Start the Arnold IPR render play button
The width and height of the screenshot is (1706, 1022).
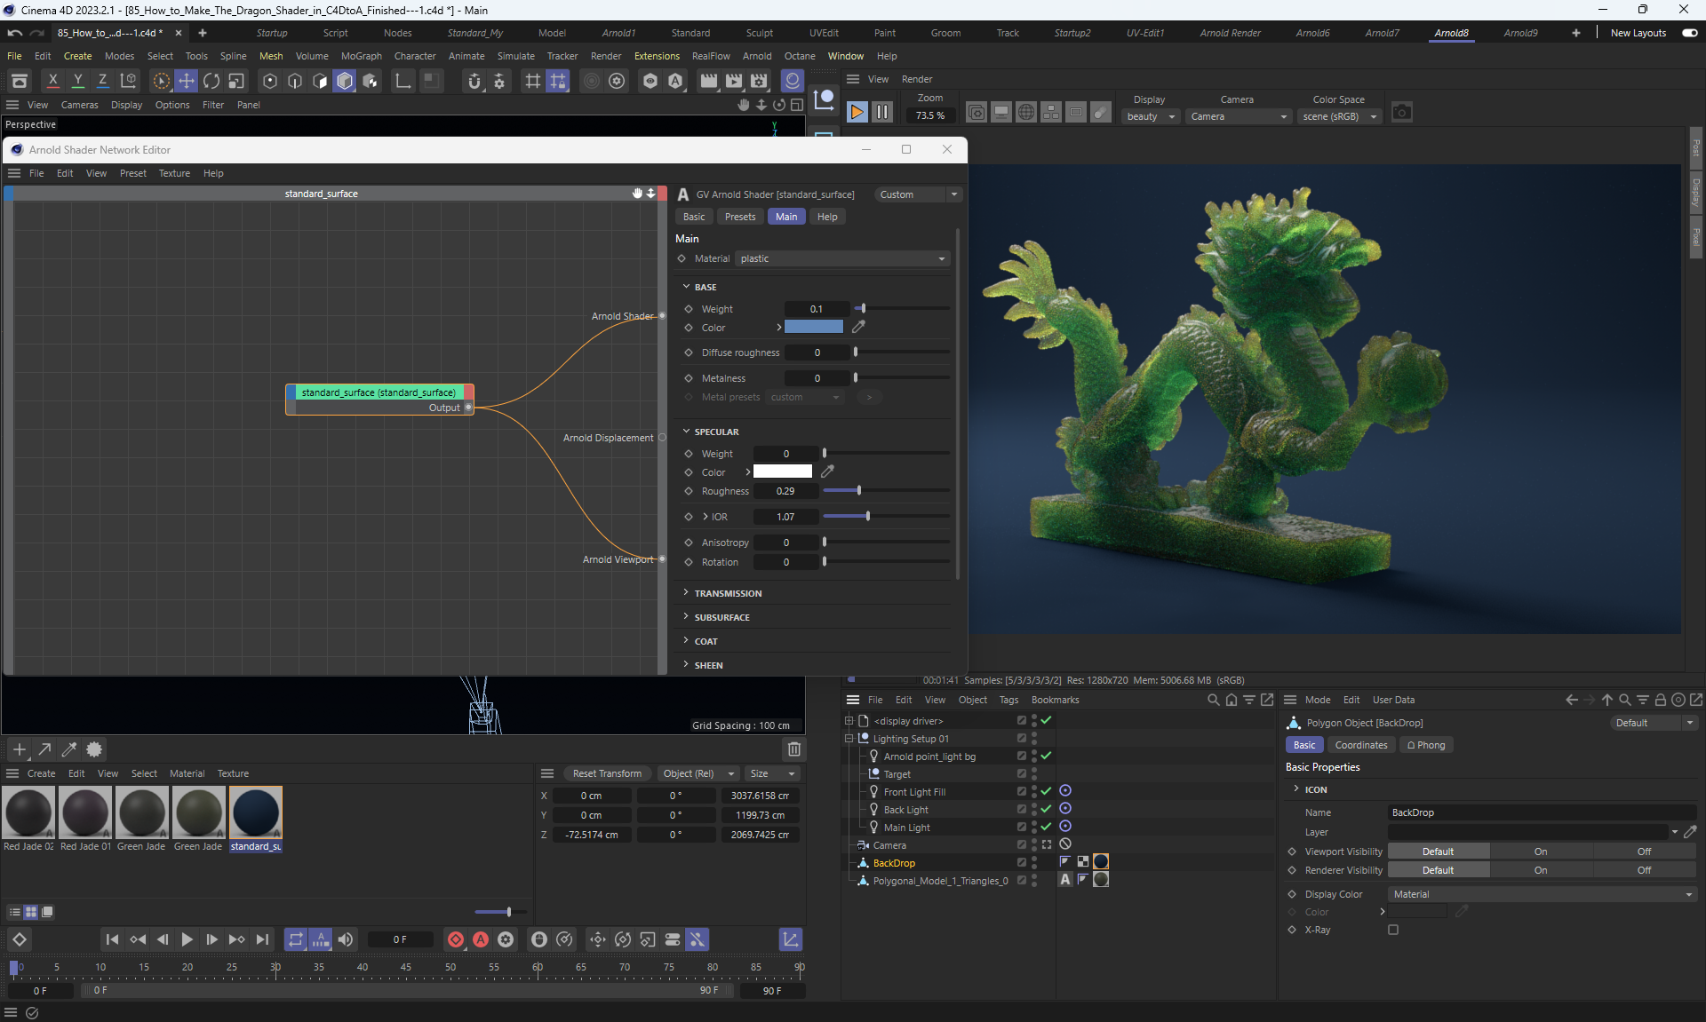click(857, 112)
